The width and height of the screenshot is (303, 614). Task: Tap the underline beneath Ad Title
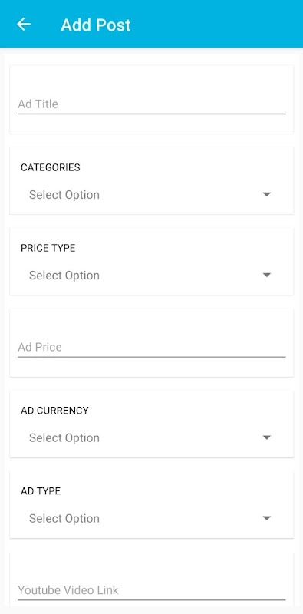152,114
